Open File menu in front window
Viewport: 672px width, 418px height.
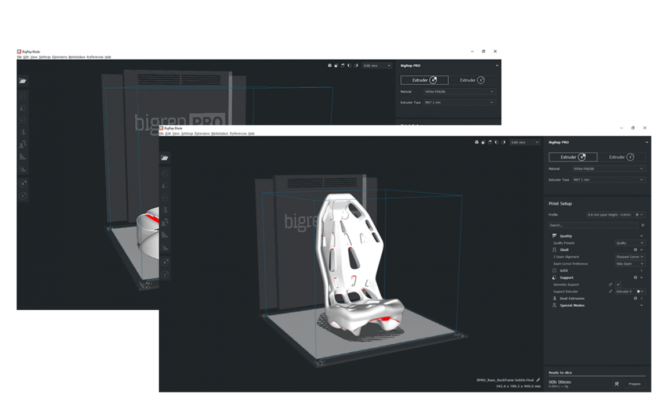pos(161,134)
